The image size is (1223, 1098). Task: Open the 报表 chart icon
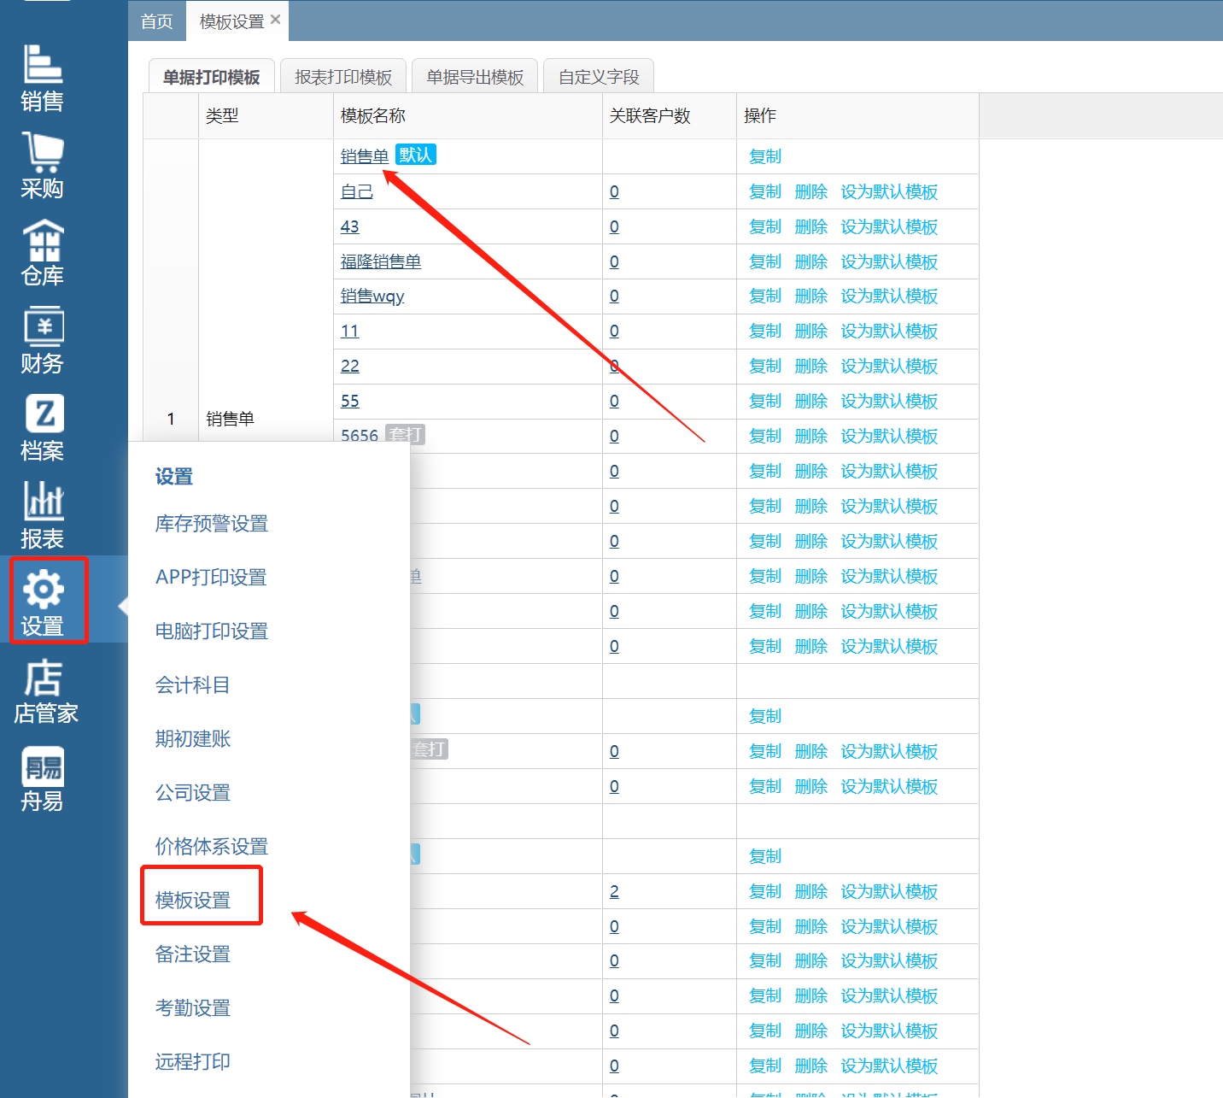click(x=42, y=516)
